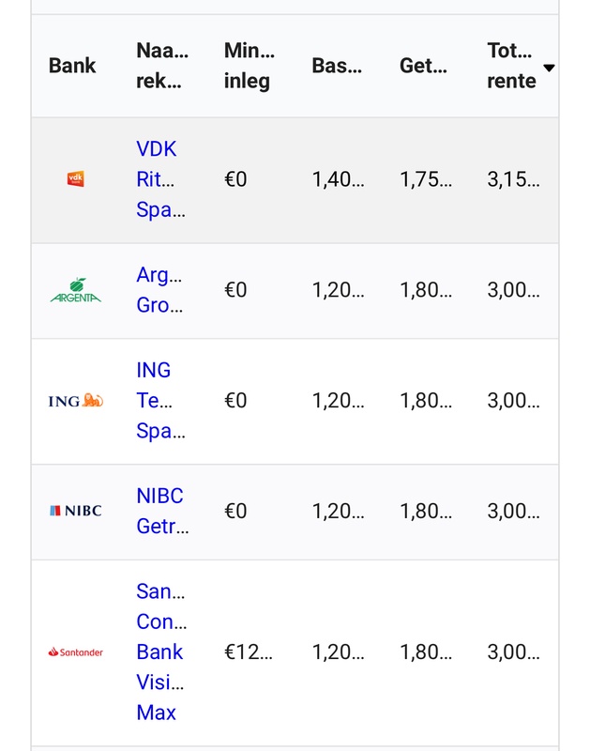Toggle sort arrow beside Totale rente
This screenshot has width=590, height=751.
pos(550,68)
